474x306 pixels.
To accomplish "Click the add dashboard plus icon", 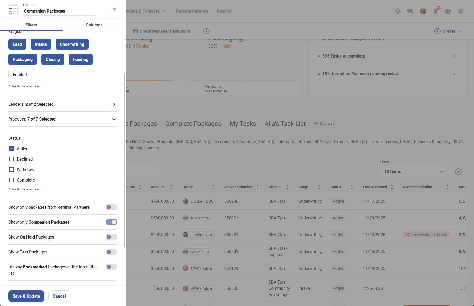I will click(x=206, y=31).
